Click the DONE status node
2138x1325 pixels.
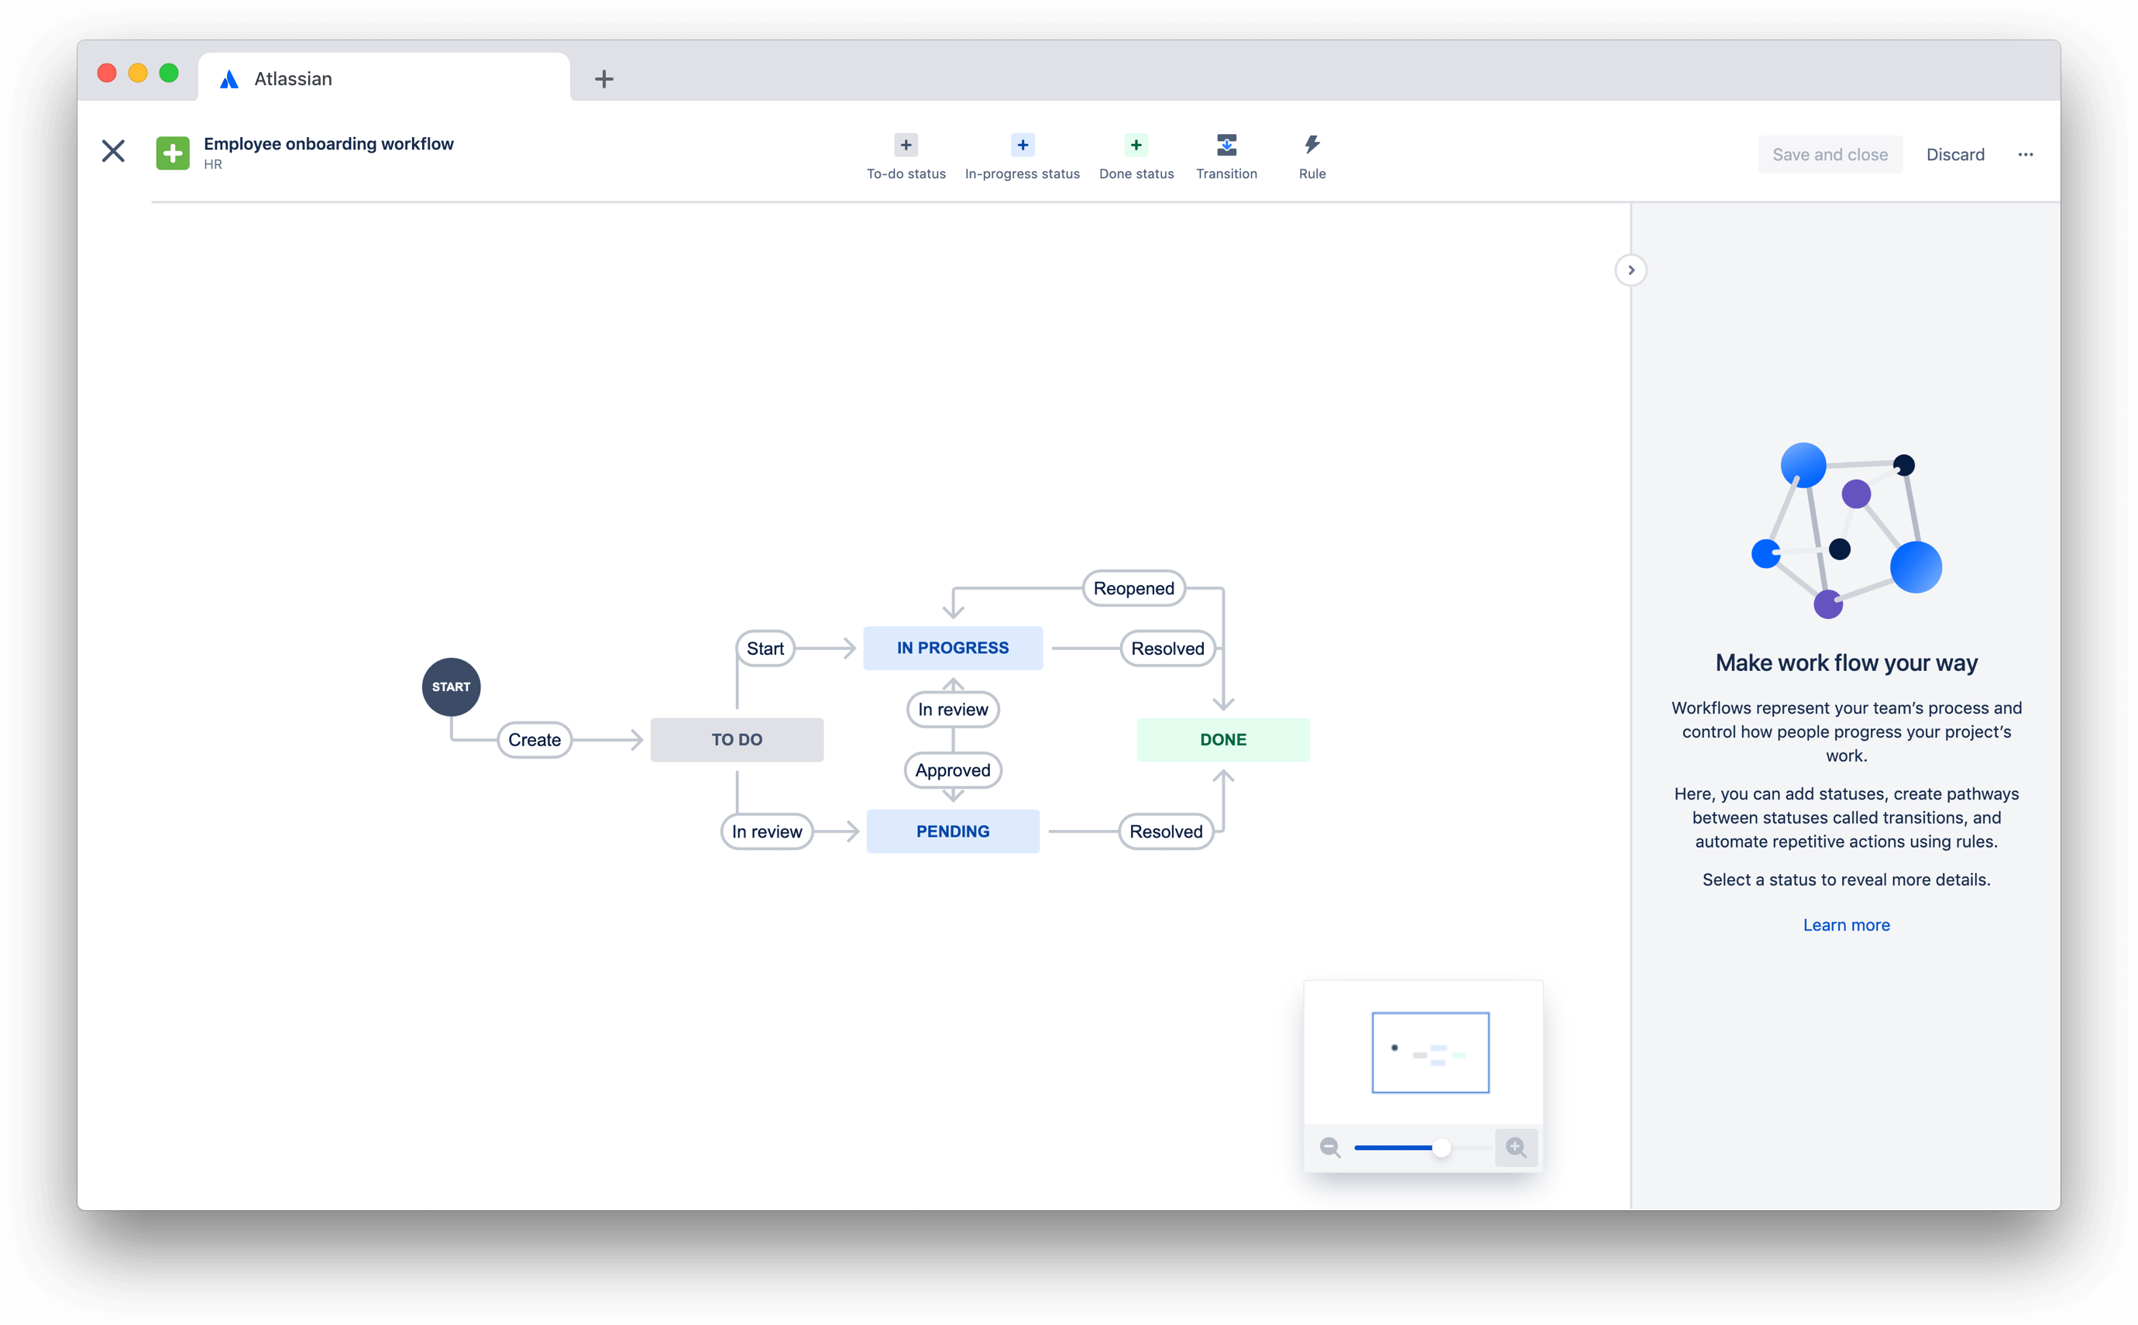pos(1222,740)
